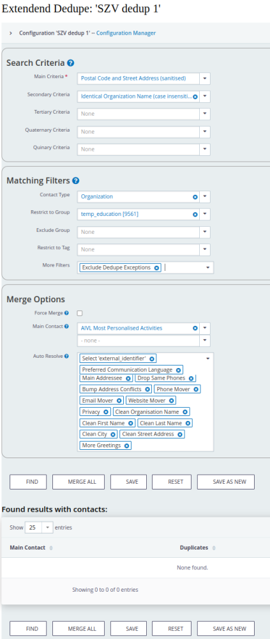Enable the Force Merge checkbox
270x639 pixels.
click(80, 313)
